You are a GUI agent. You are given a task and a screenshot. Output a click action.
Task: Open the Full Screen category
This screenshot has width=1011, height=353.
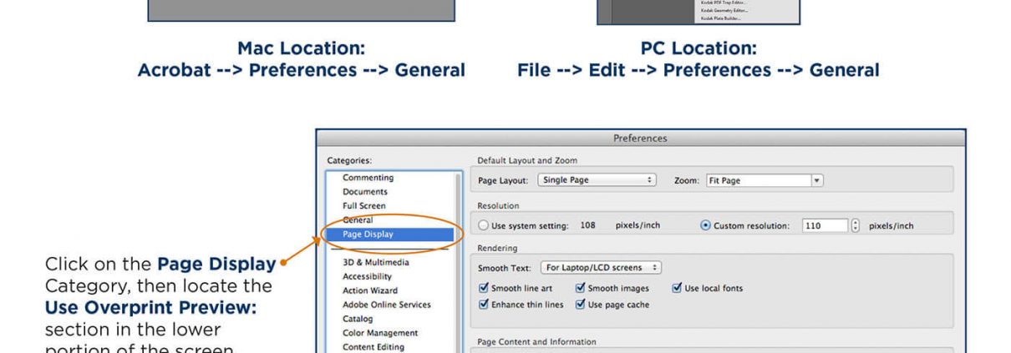click(364, 206)
